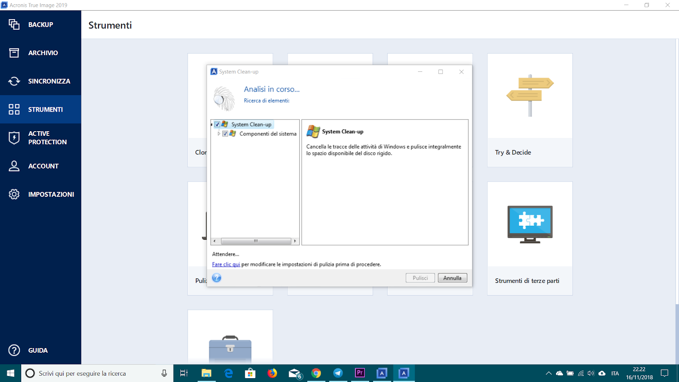
Task: Launch Google Chrome from taskbar
Action: pos(316,373)
